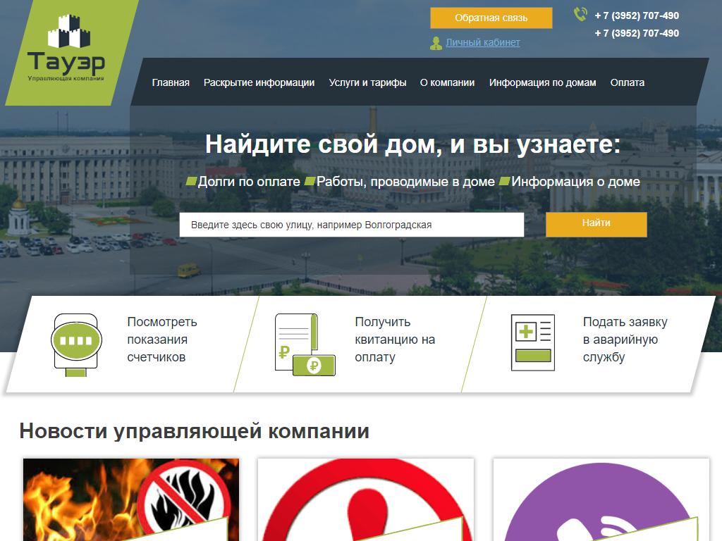Click the user icon beside Личный кабинет
Viewport: 722px width, 541px height.
pos(436,43)
